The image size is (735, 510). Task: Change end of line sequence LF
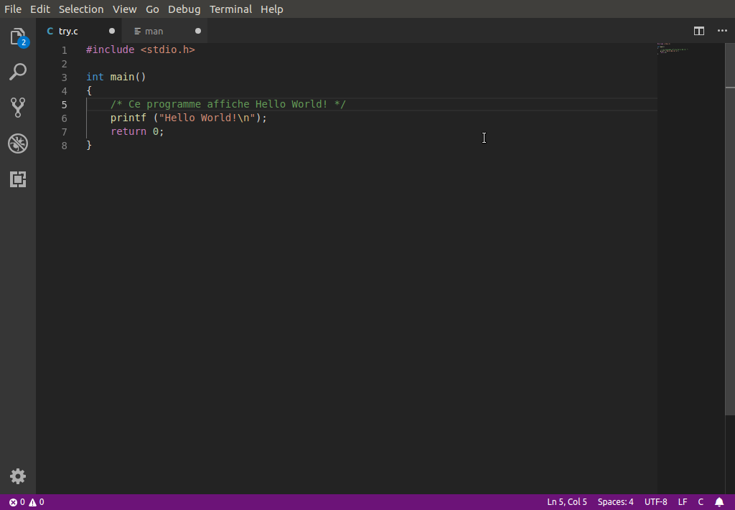(683, 502)
